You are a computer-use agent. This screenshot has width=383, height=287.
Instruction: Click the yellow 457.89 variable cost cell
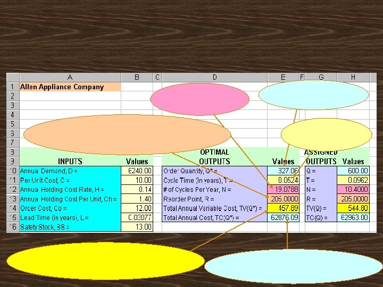283,208
